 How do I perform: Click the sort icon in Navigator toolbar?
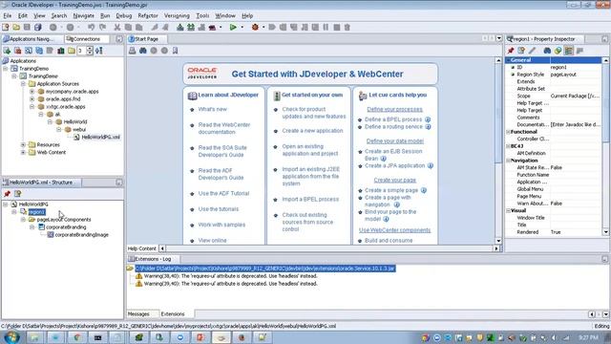pyautogui.click(x=99, y=51)
